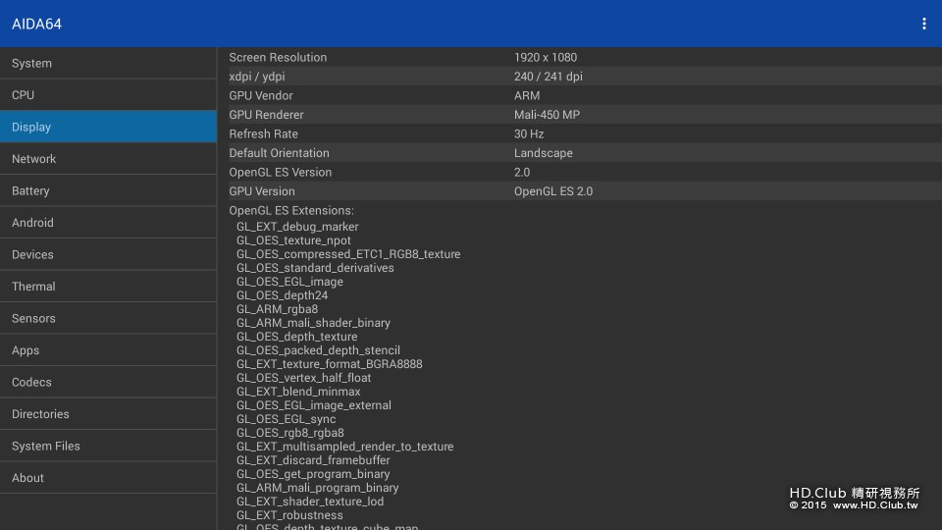Image resolution: width=942 pixels, height=530 pixels.
Task: View the Devices category
Action: coord(108,254)
